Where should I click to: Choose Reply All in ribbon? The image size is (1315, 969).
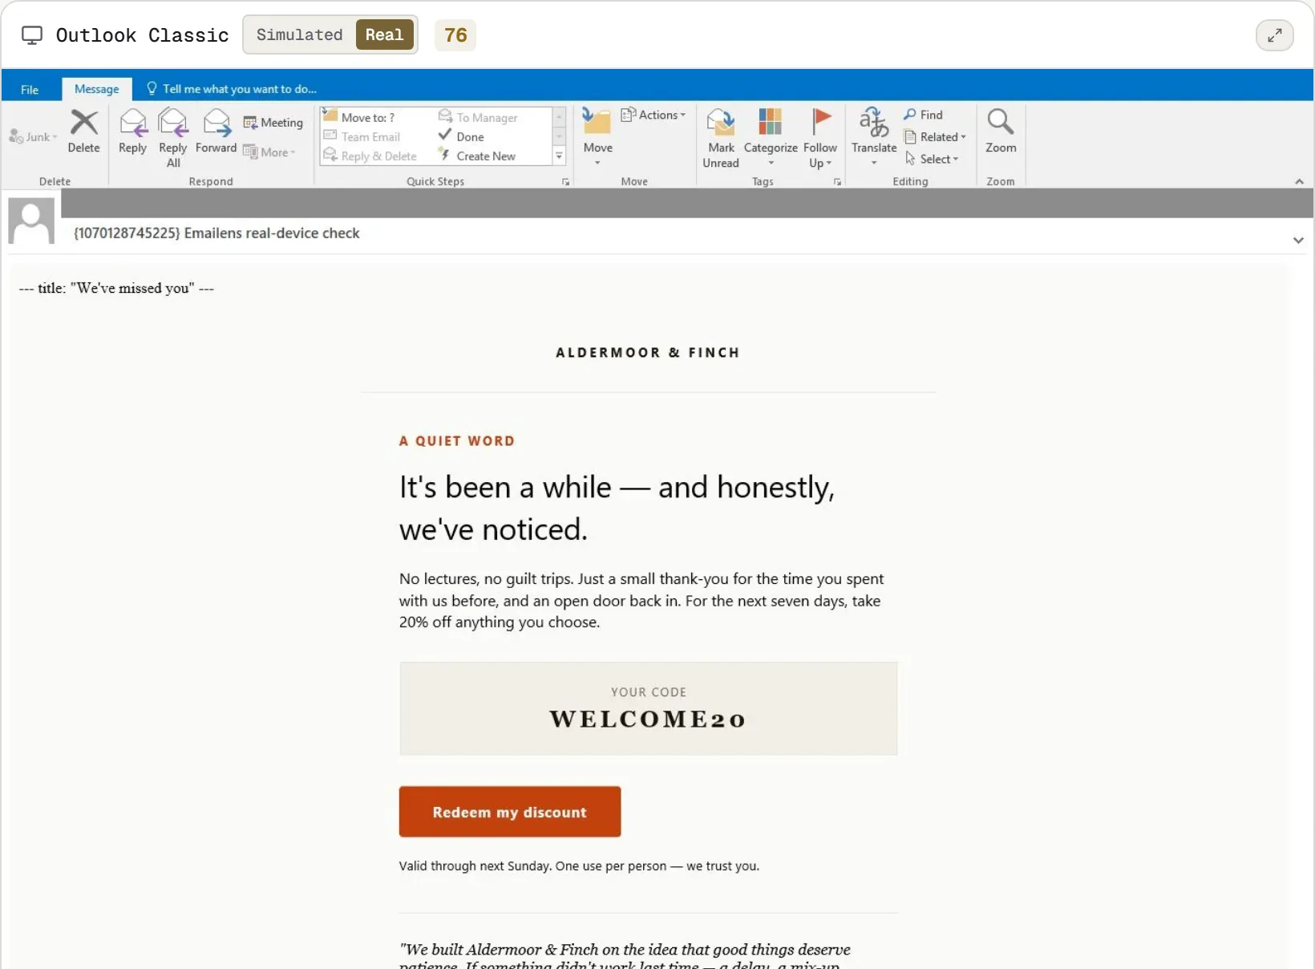(173, 138)
